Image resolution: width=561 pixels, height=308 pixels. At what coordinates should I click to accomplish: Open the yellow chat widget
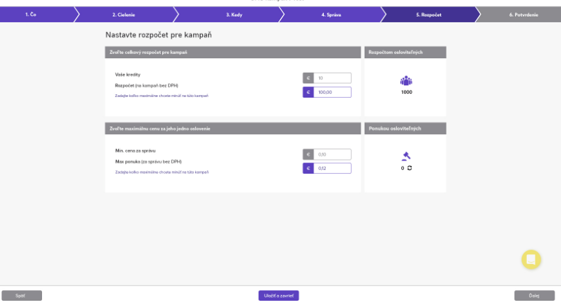tap(531, 260)
